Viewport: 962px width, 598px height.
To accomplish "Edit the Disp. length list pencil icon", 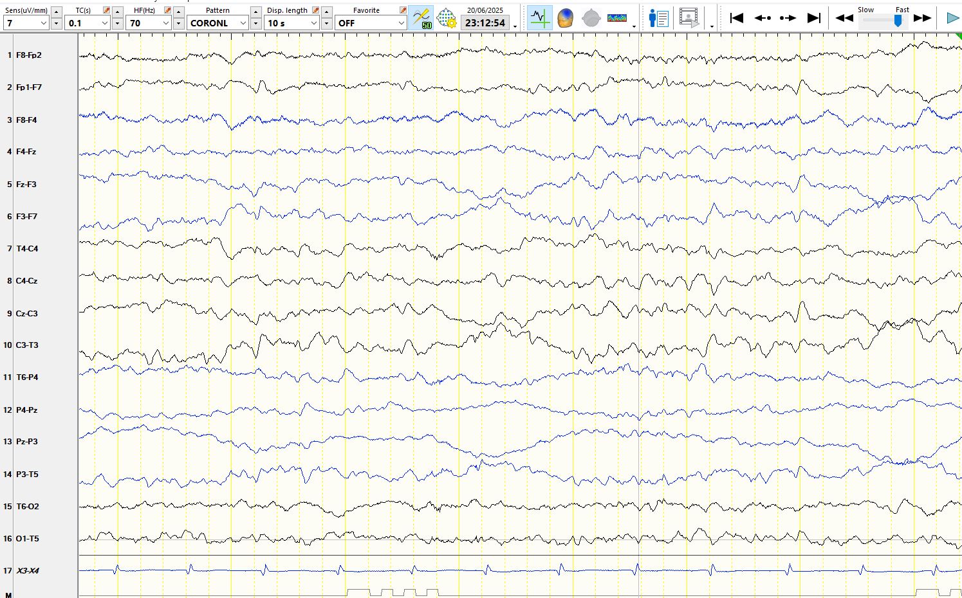I will (315, 10).
